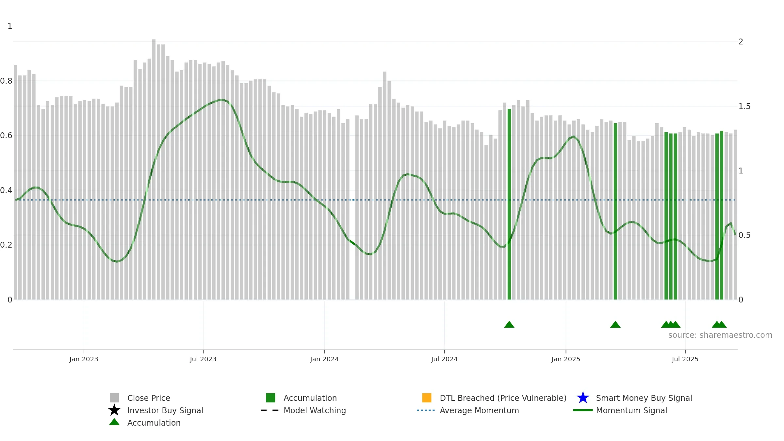This screenshot has height=441, width=784.
Task: Click the dashed Model Watching legend line
Action: (x=270, y=410)
